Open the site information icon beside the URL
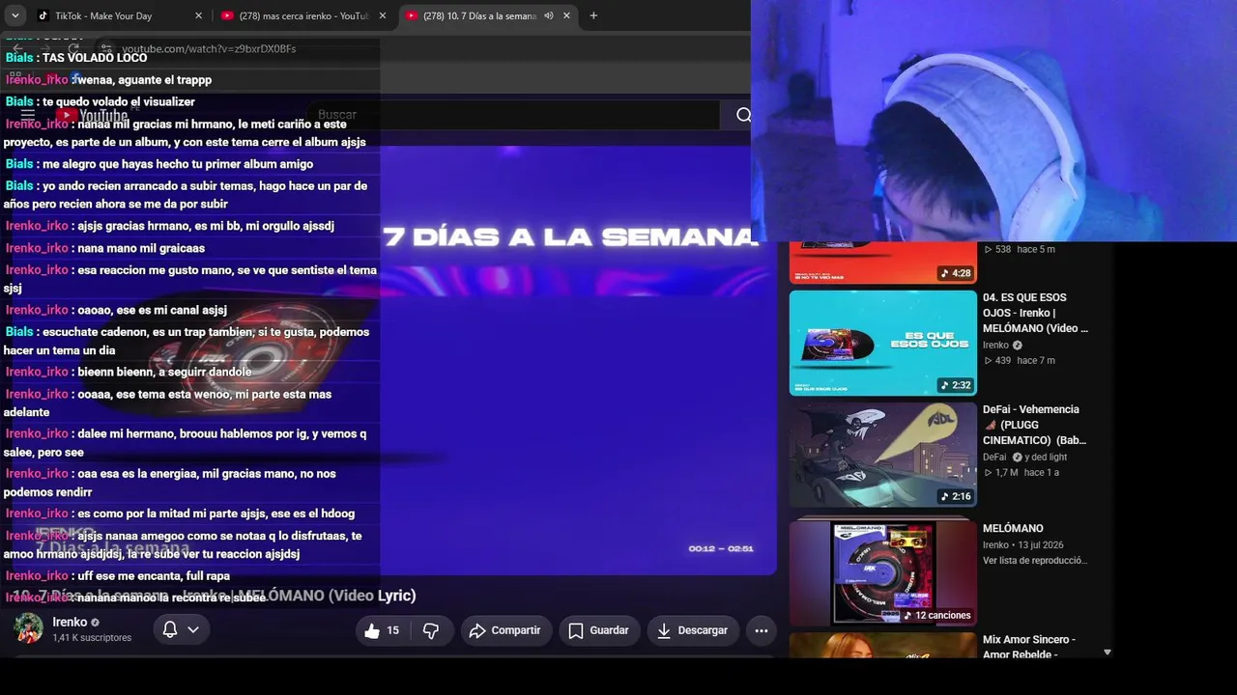The image size is (1237, 695). pos(105,48)
